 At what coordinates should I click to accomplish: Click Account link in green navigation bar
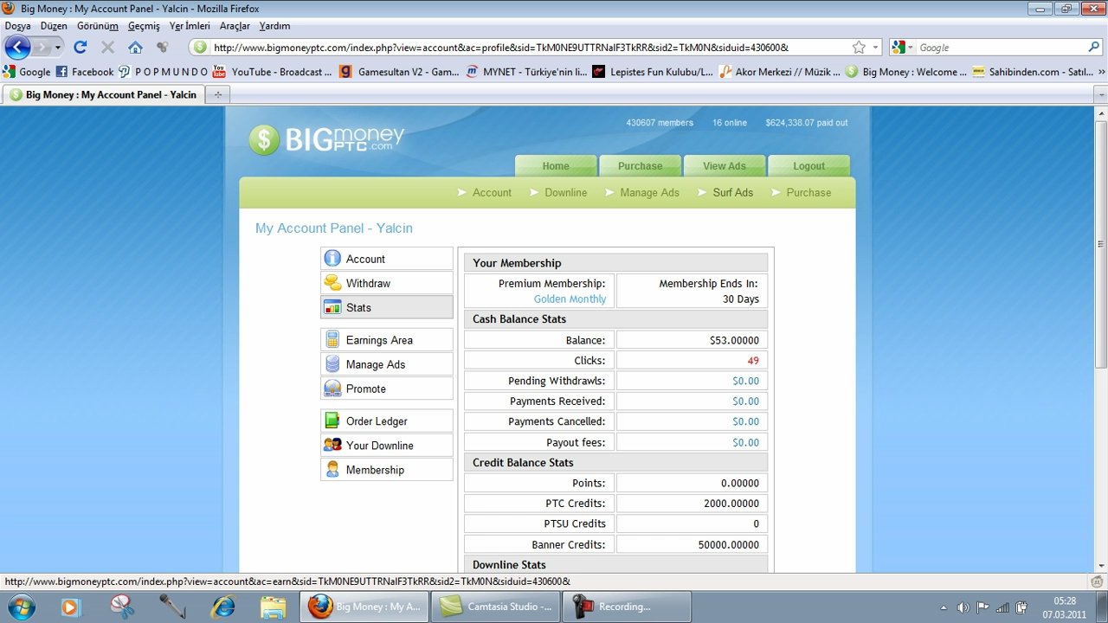492,192
